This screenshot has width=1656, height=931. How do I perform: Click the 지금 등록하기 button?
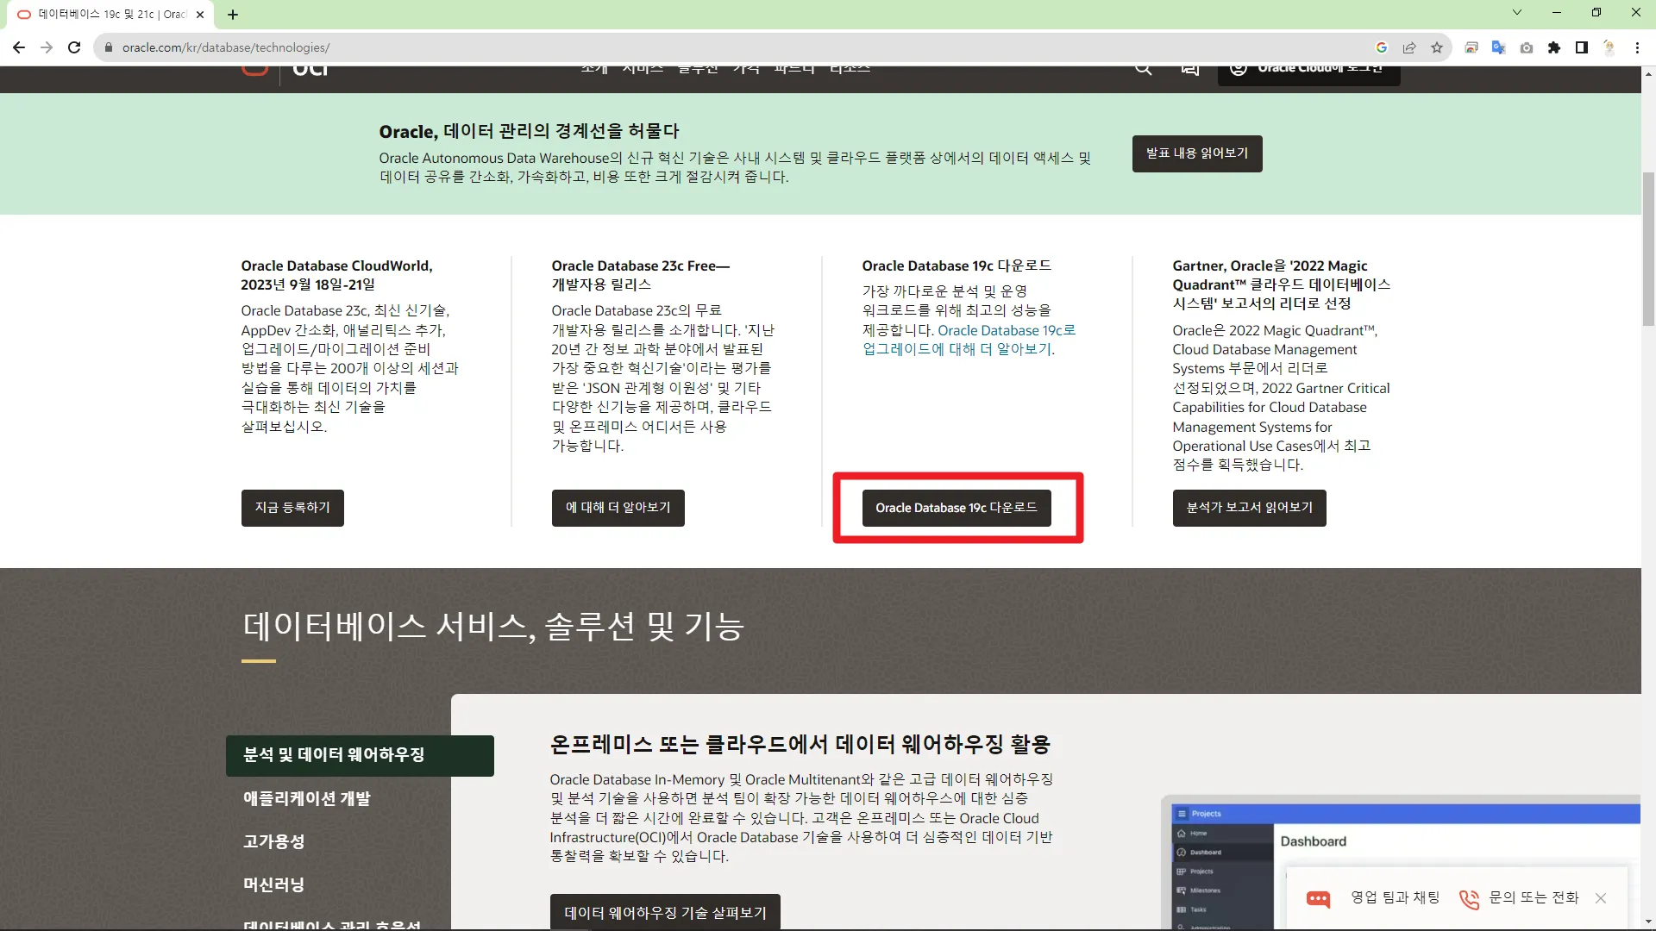[292, 508]
